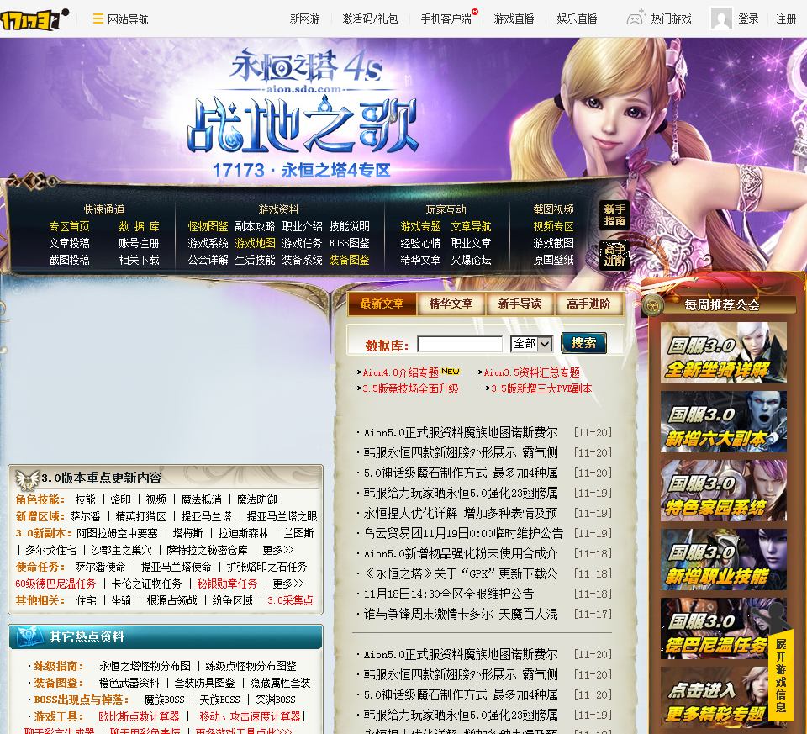Image resolution: width=807 pixels, height=734 pixels.
Task: Open the 原画壁纸 link
Action: (x=553, y=260)
